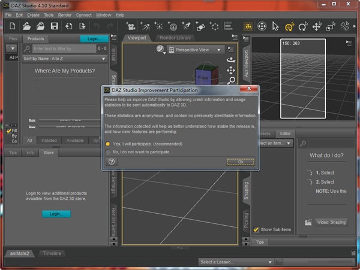This screenshot has height=270, width=360.
Task: Click the help question mark in dialog
Action: click(111, 162)
